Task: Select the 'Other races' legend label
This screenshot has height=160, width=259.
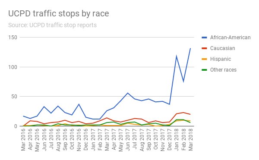Action: [223, 69]
